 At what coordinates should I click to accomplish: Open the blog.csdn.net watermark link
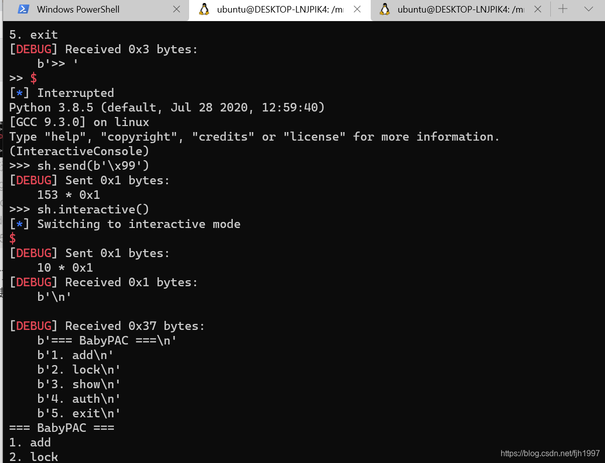(x=550, y=453)
